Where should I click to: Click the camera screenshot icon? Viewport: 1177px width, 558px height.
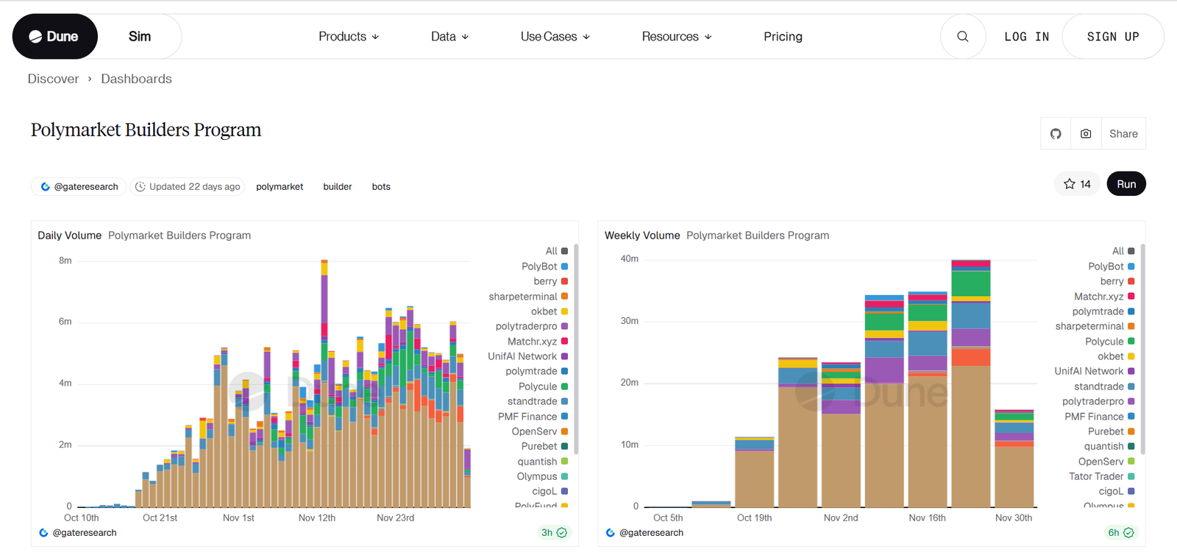coord(1086,134)
